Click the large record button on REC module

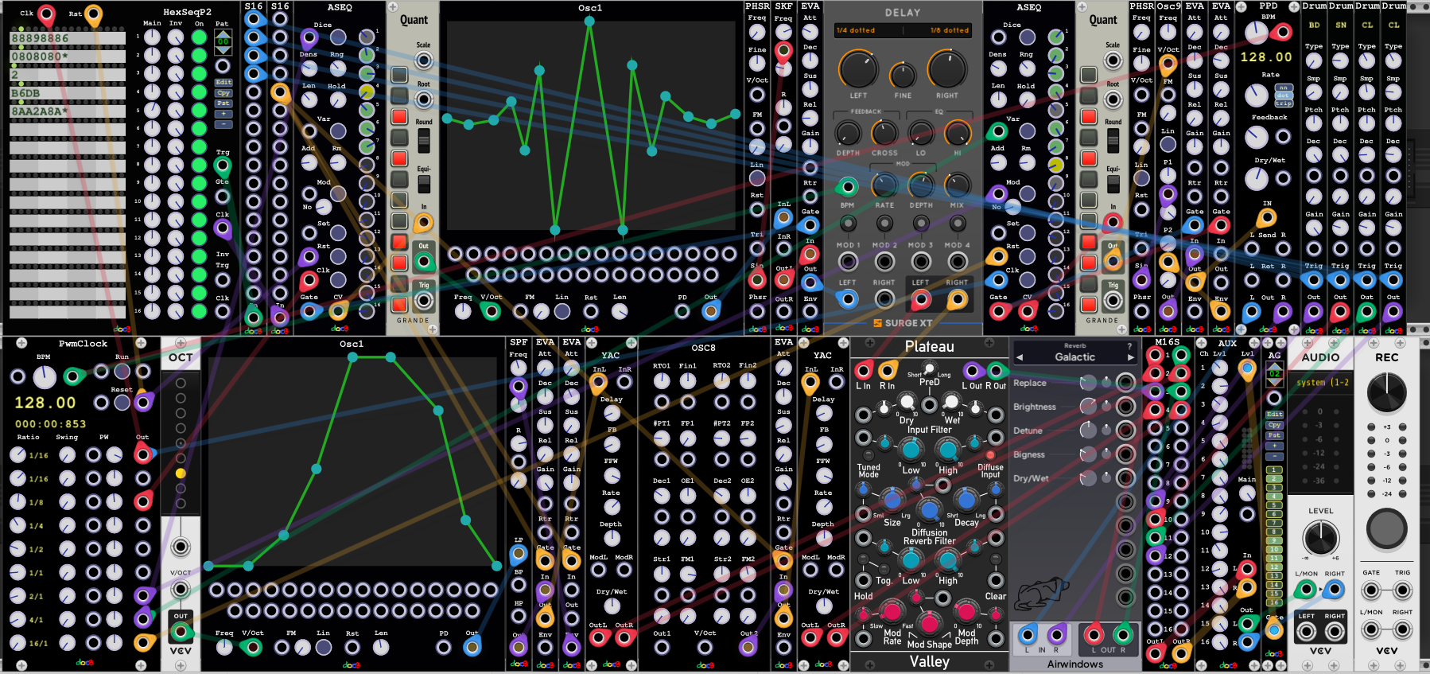point(1386,528)
